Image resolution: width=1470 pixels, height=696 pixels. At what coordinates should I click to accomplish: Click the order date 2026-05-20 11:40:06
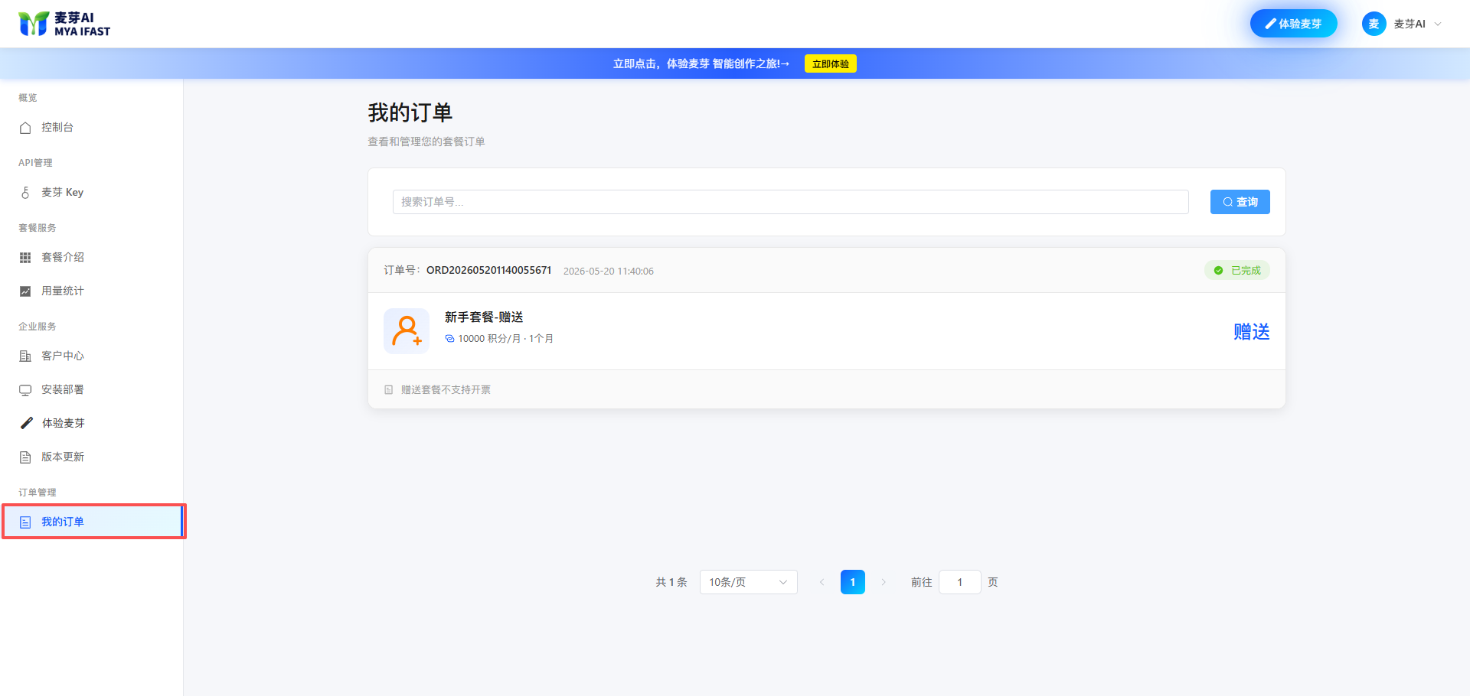609,272
